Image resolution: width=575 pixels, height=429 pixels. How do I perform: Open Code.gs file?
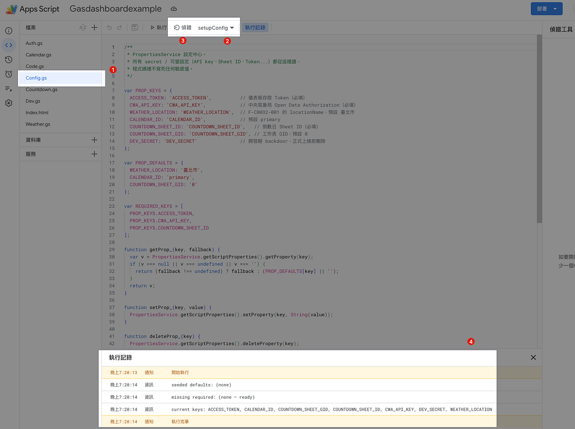coord(35,66)
